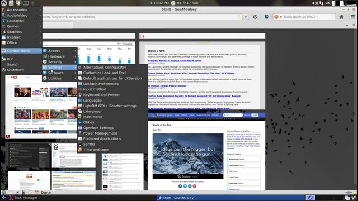Click the weather icon beside the clock

tap(173, 3)
